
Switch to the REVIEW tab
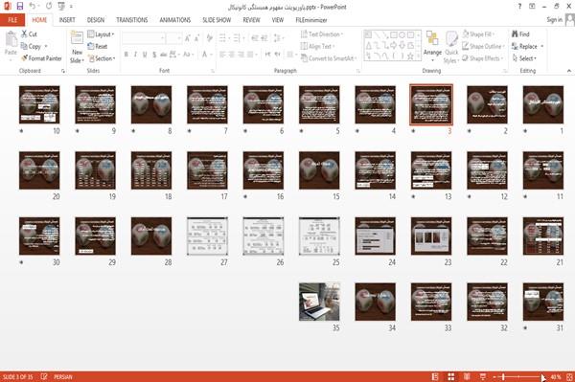251,20
